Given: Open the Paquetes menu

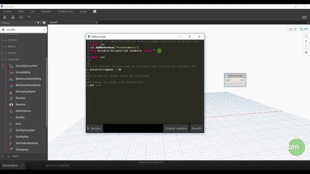Looking at the screenshot, I should pyautogui.click(x=46, y=12).
